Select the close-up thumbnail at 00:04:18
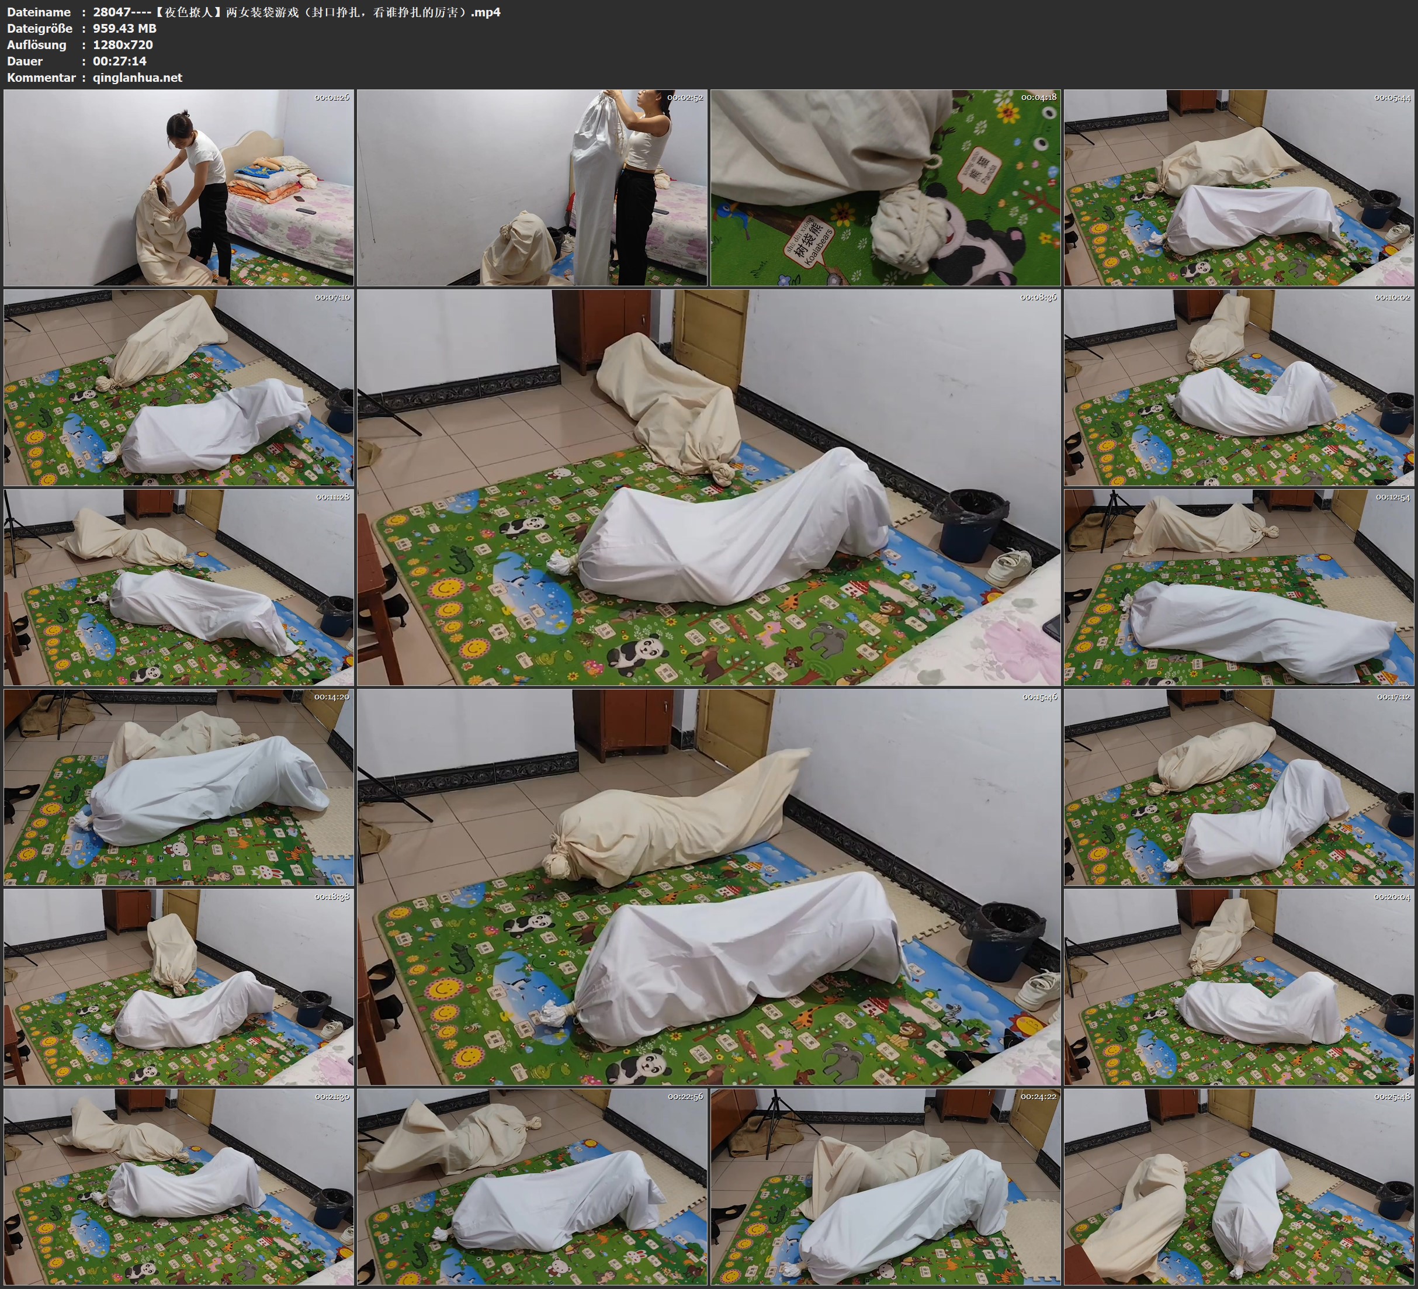This screenshot has width=1418, height=1289. tap(886, 187)
